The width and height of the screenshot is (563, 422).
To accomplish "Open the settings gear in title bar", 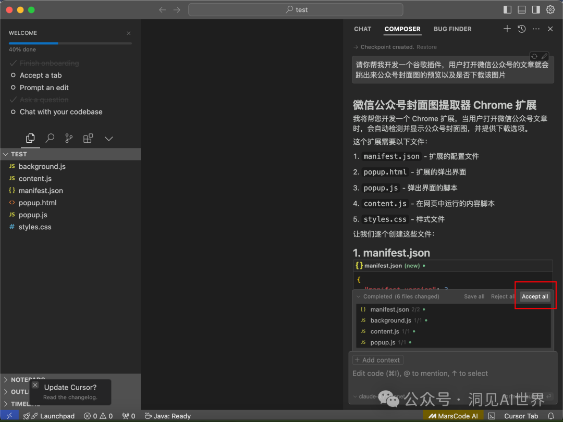I will pos(550,10).
